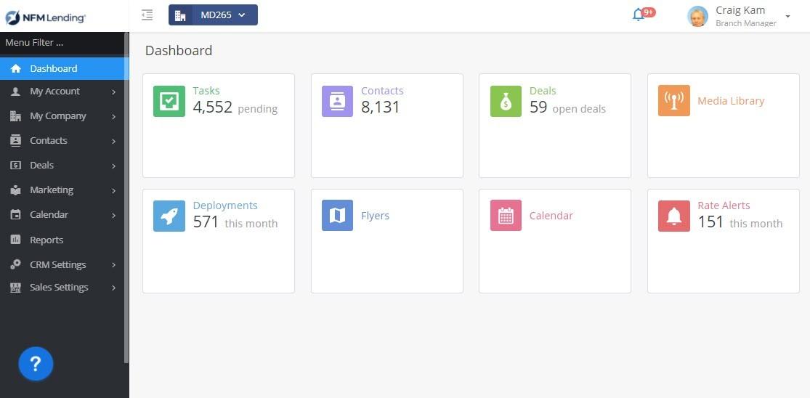Open the Calendar link on dashboard card
The image size is (810, 398).
click(551, 216)
